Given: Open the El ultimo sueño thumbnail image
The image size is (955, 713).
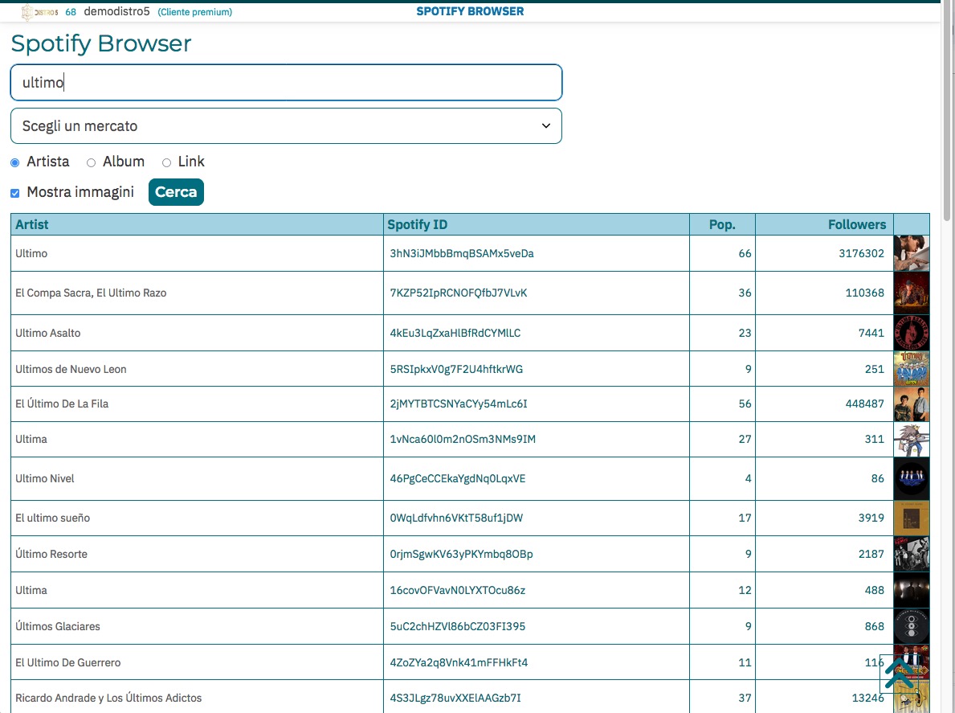Looking at the screenshot, I should [x=911, y=518].
